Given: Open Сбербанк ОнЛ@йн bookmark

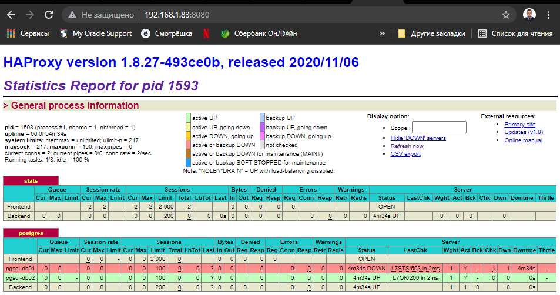Looking at the screenshot, I should coord(259,33).
